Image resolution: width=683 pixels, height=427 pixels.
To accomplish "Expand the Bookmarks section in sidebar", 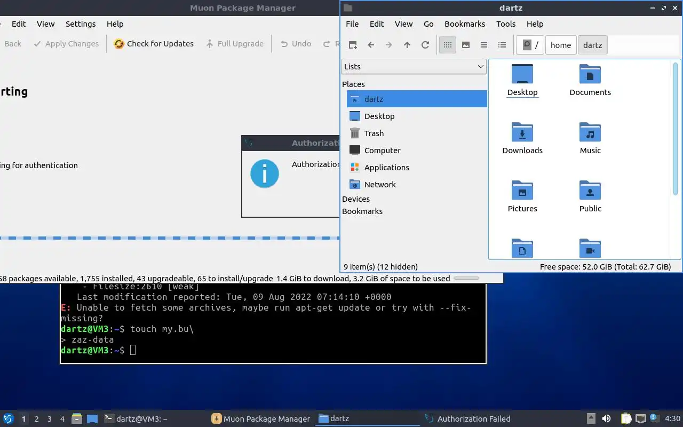I will [x=362, y=211].
